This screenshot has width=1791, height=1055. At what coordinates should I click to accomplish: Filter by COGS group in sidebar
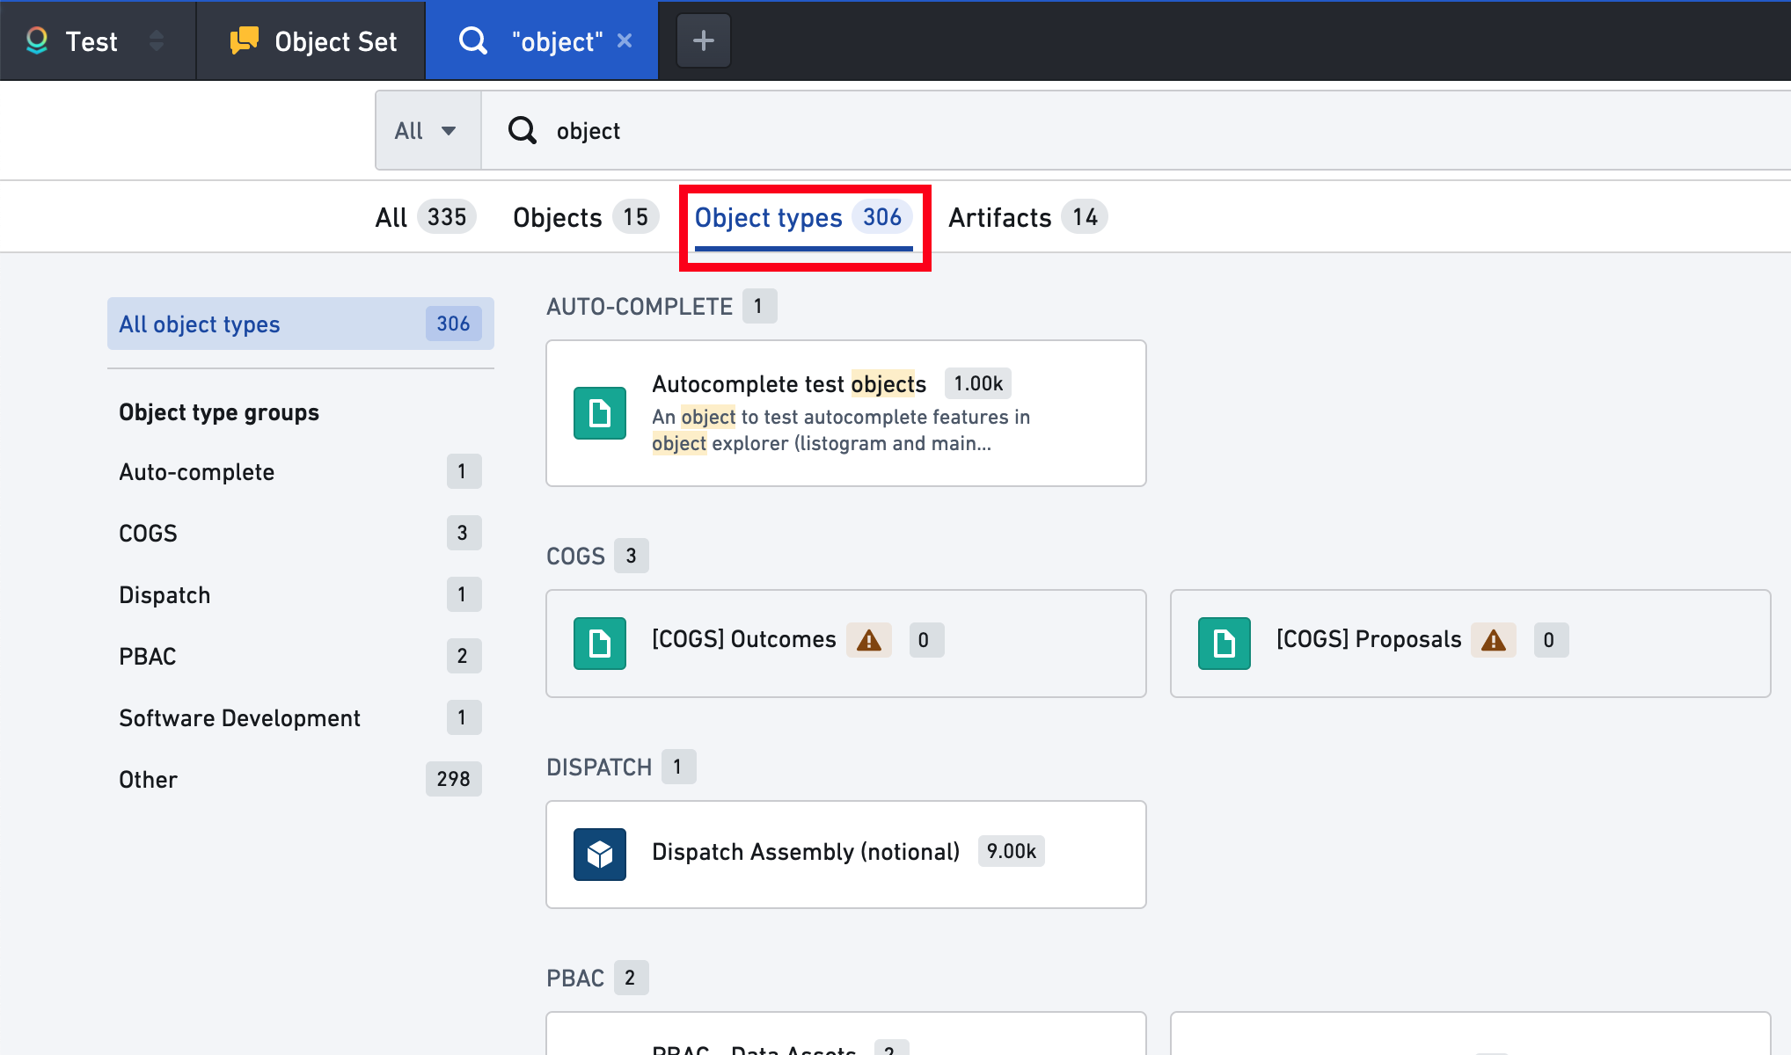pos(301,534)
